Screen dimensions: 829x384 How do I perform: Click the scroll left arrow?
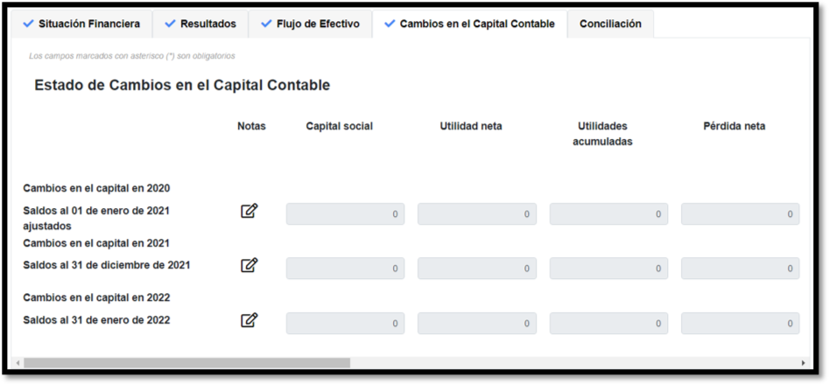(17, 363)
